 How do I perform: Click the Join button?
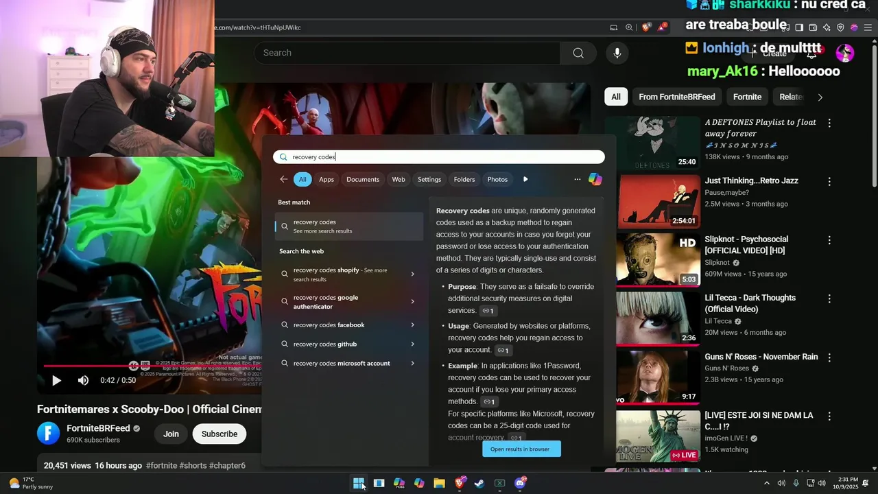pos(171,434)
